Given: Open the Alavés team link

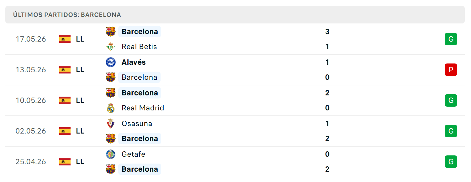Looking at the screenshot, I should coord(134,62).
